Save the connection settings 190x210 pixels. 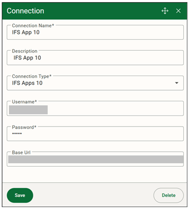(x=20, y=195)
